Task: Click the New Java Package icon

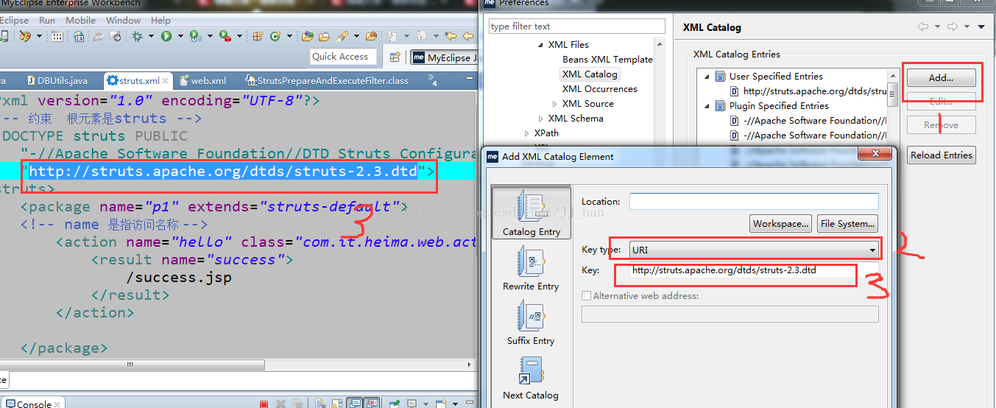Action: coord(258,36)
